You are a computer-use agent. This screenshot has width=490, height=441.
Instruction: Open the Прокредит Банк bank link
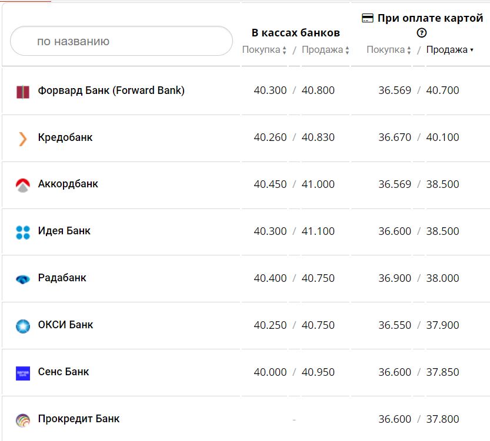coord(79,419)
